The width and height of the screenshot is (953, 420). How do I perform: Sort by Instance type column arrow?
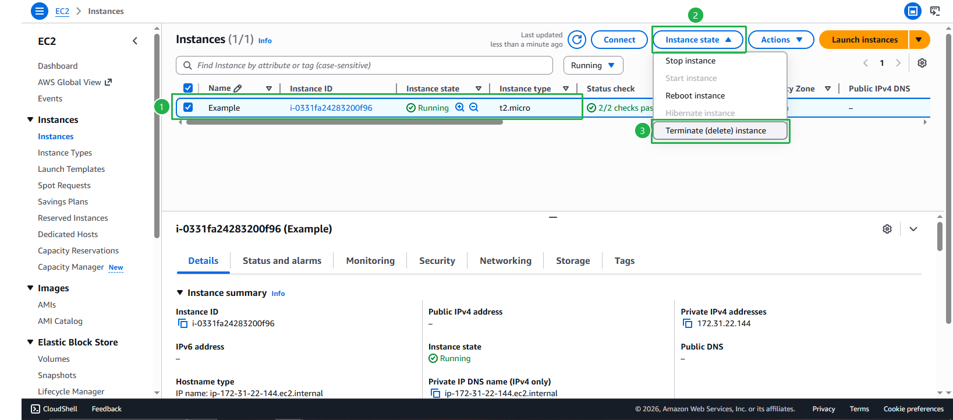point(566,89)
